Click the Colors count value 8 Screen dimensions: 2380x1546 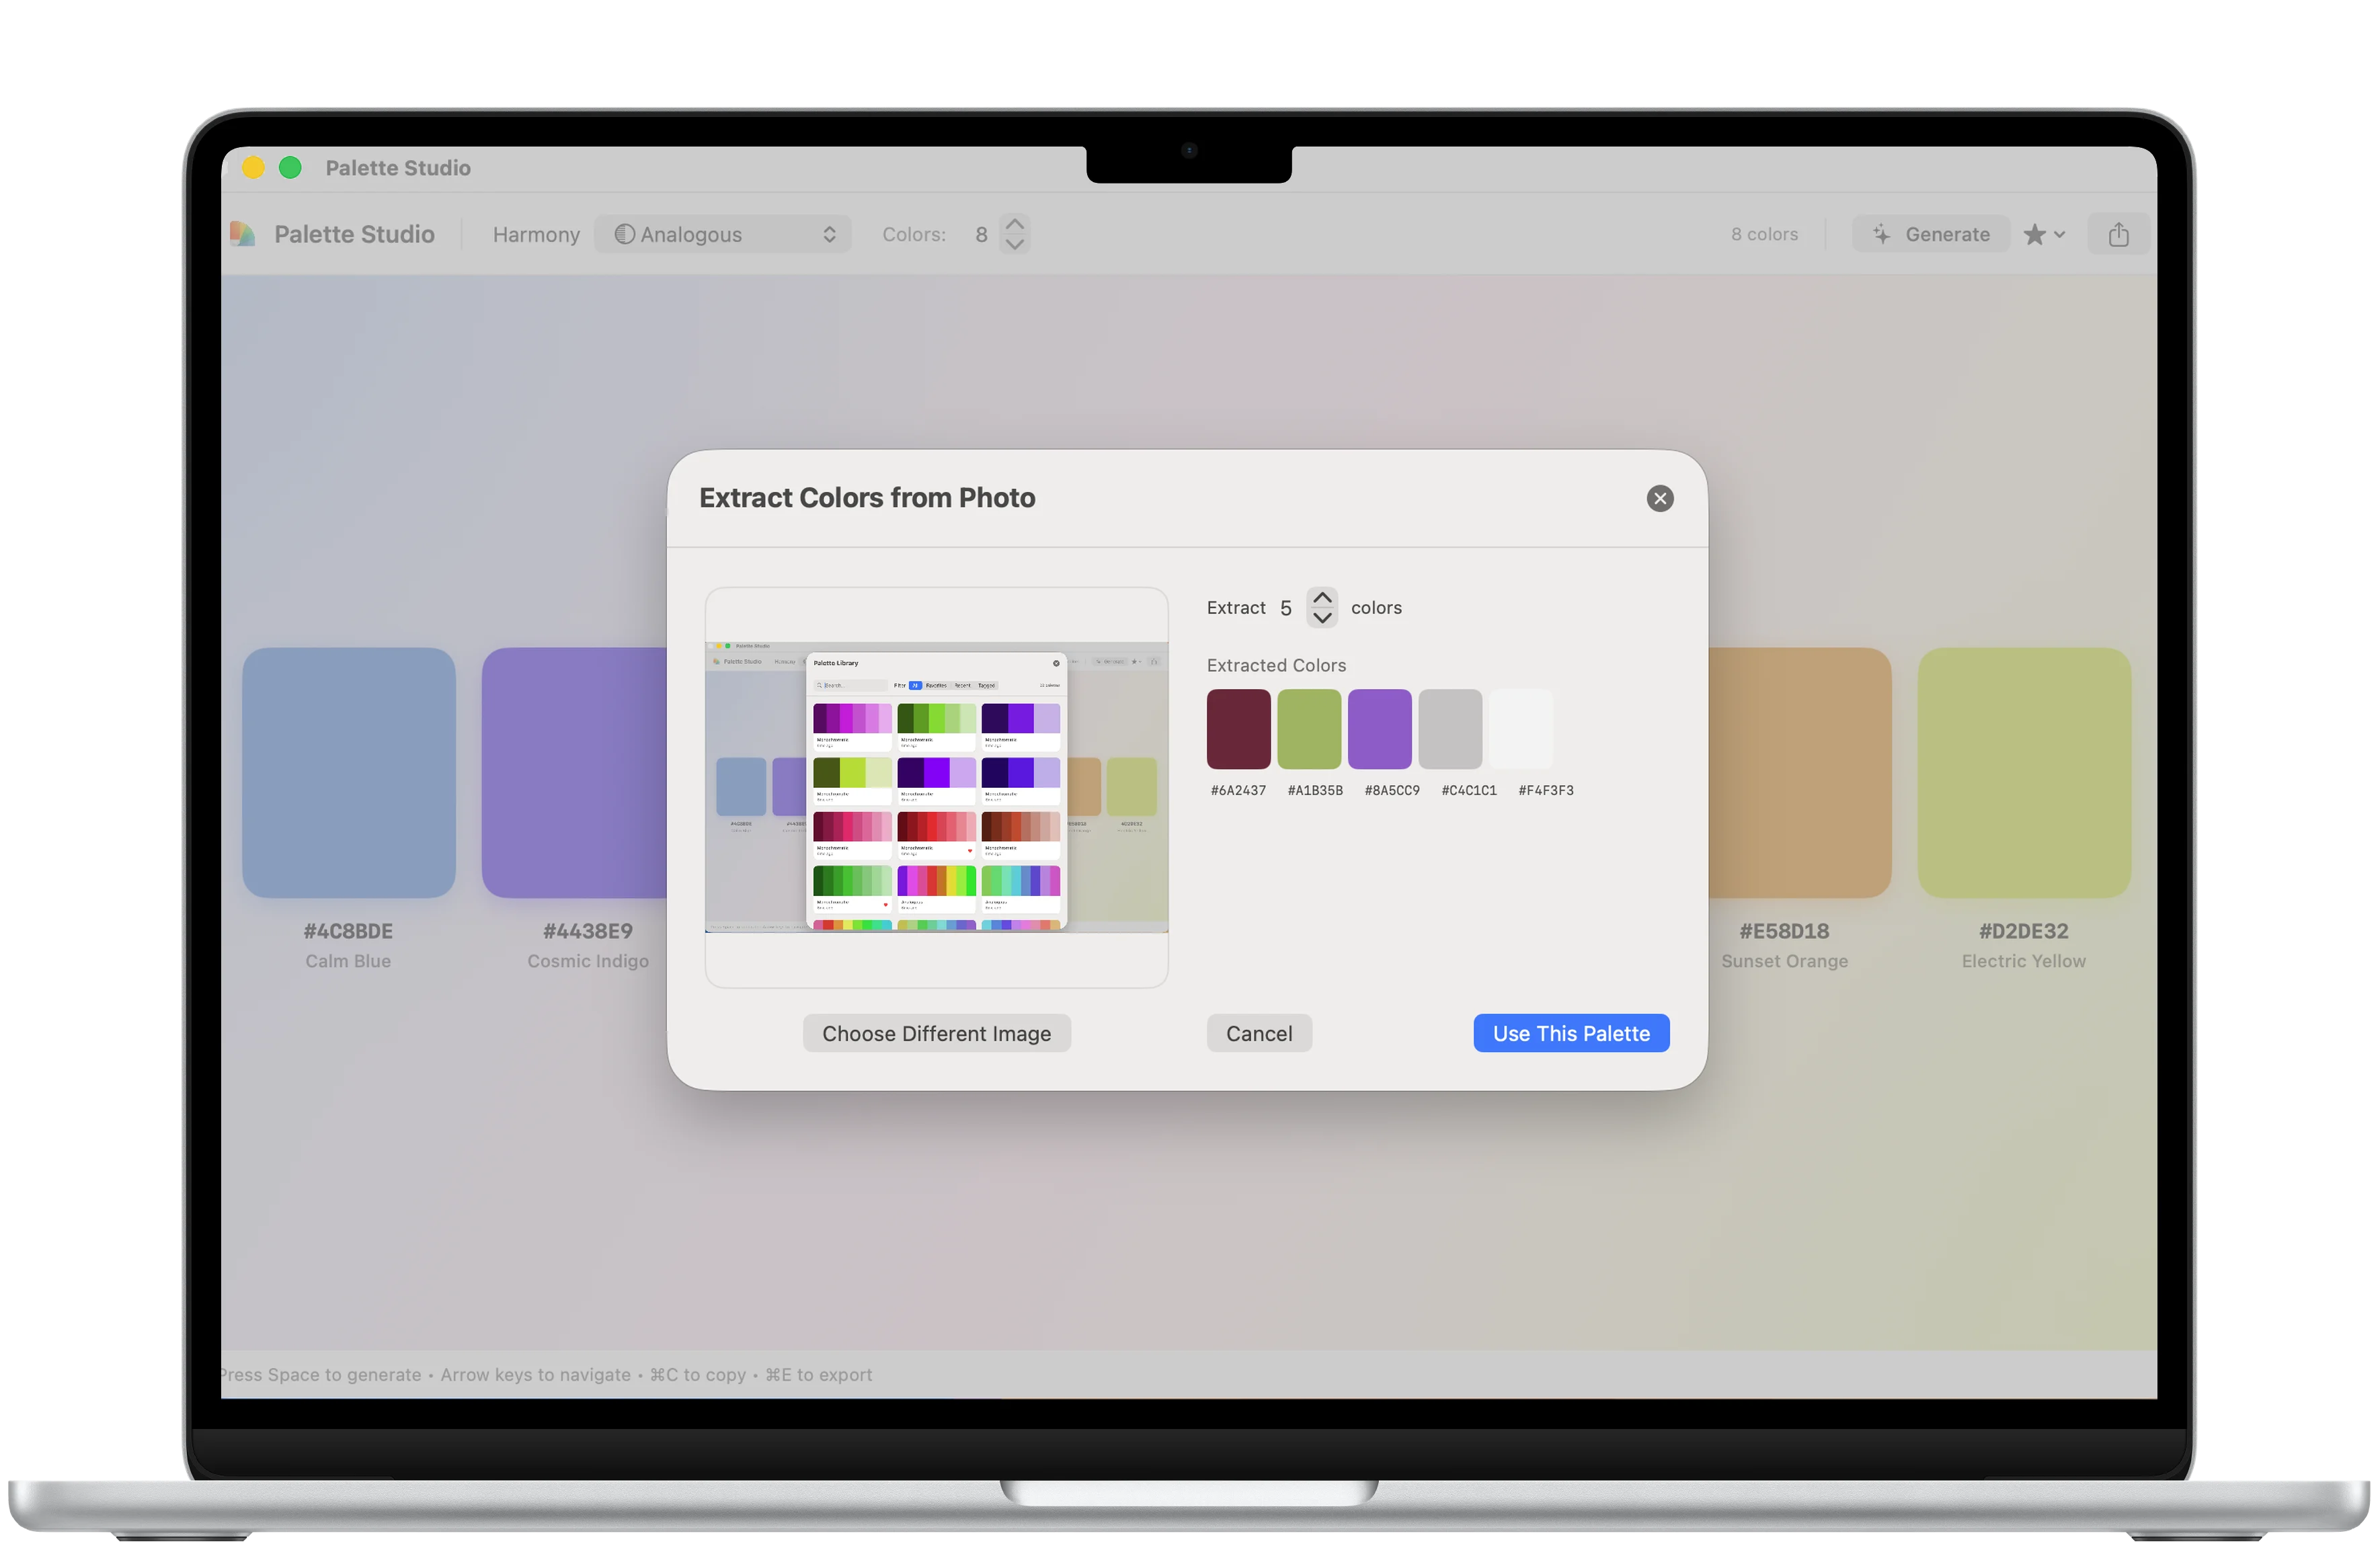(981, 234)
